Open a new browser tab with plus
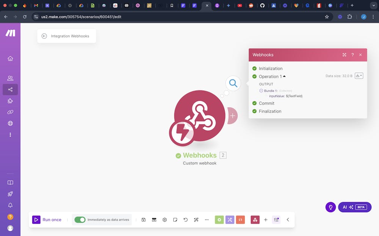The width and height of the screenshot is (379, 236). tap(352, 5)
